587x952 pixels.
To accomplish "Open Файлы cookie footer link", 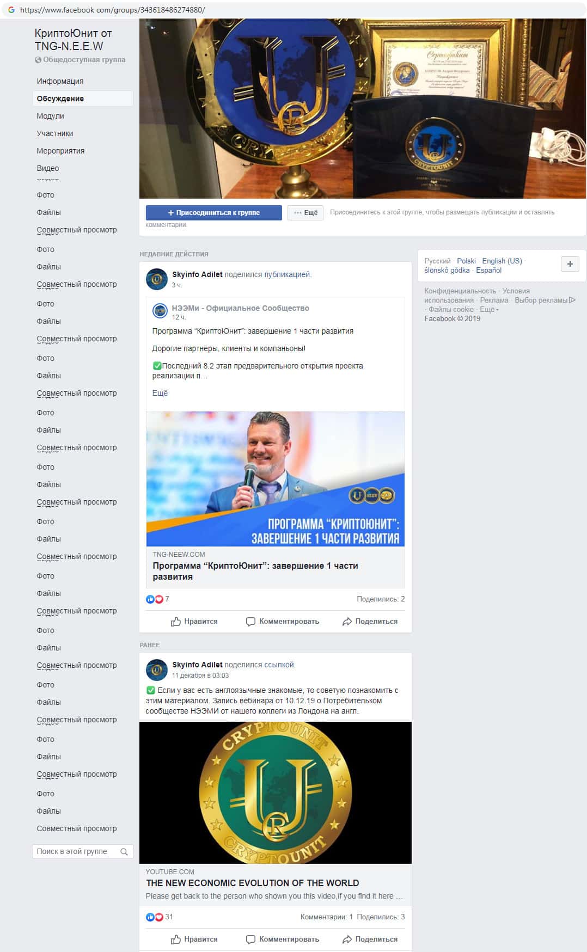I will [x=451, y=309].
